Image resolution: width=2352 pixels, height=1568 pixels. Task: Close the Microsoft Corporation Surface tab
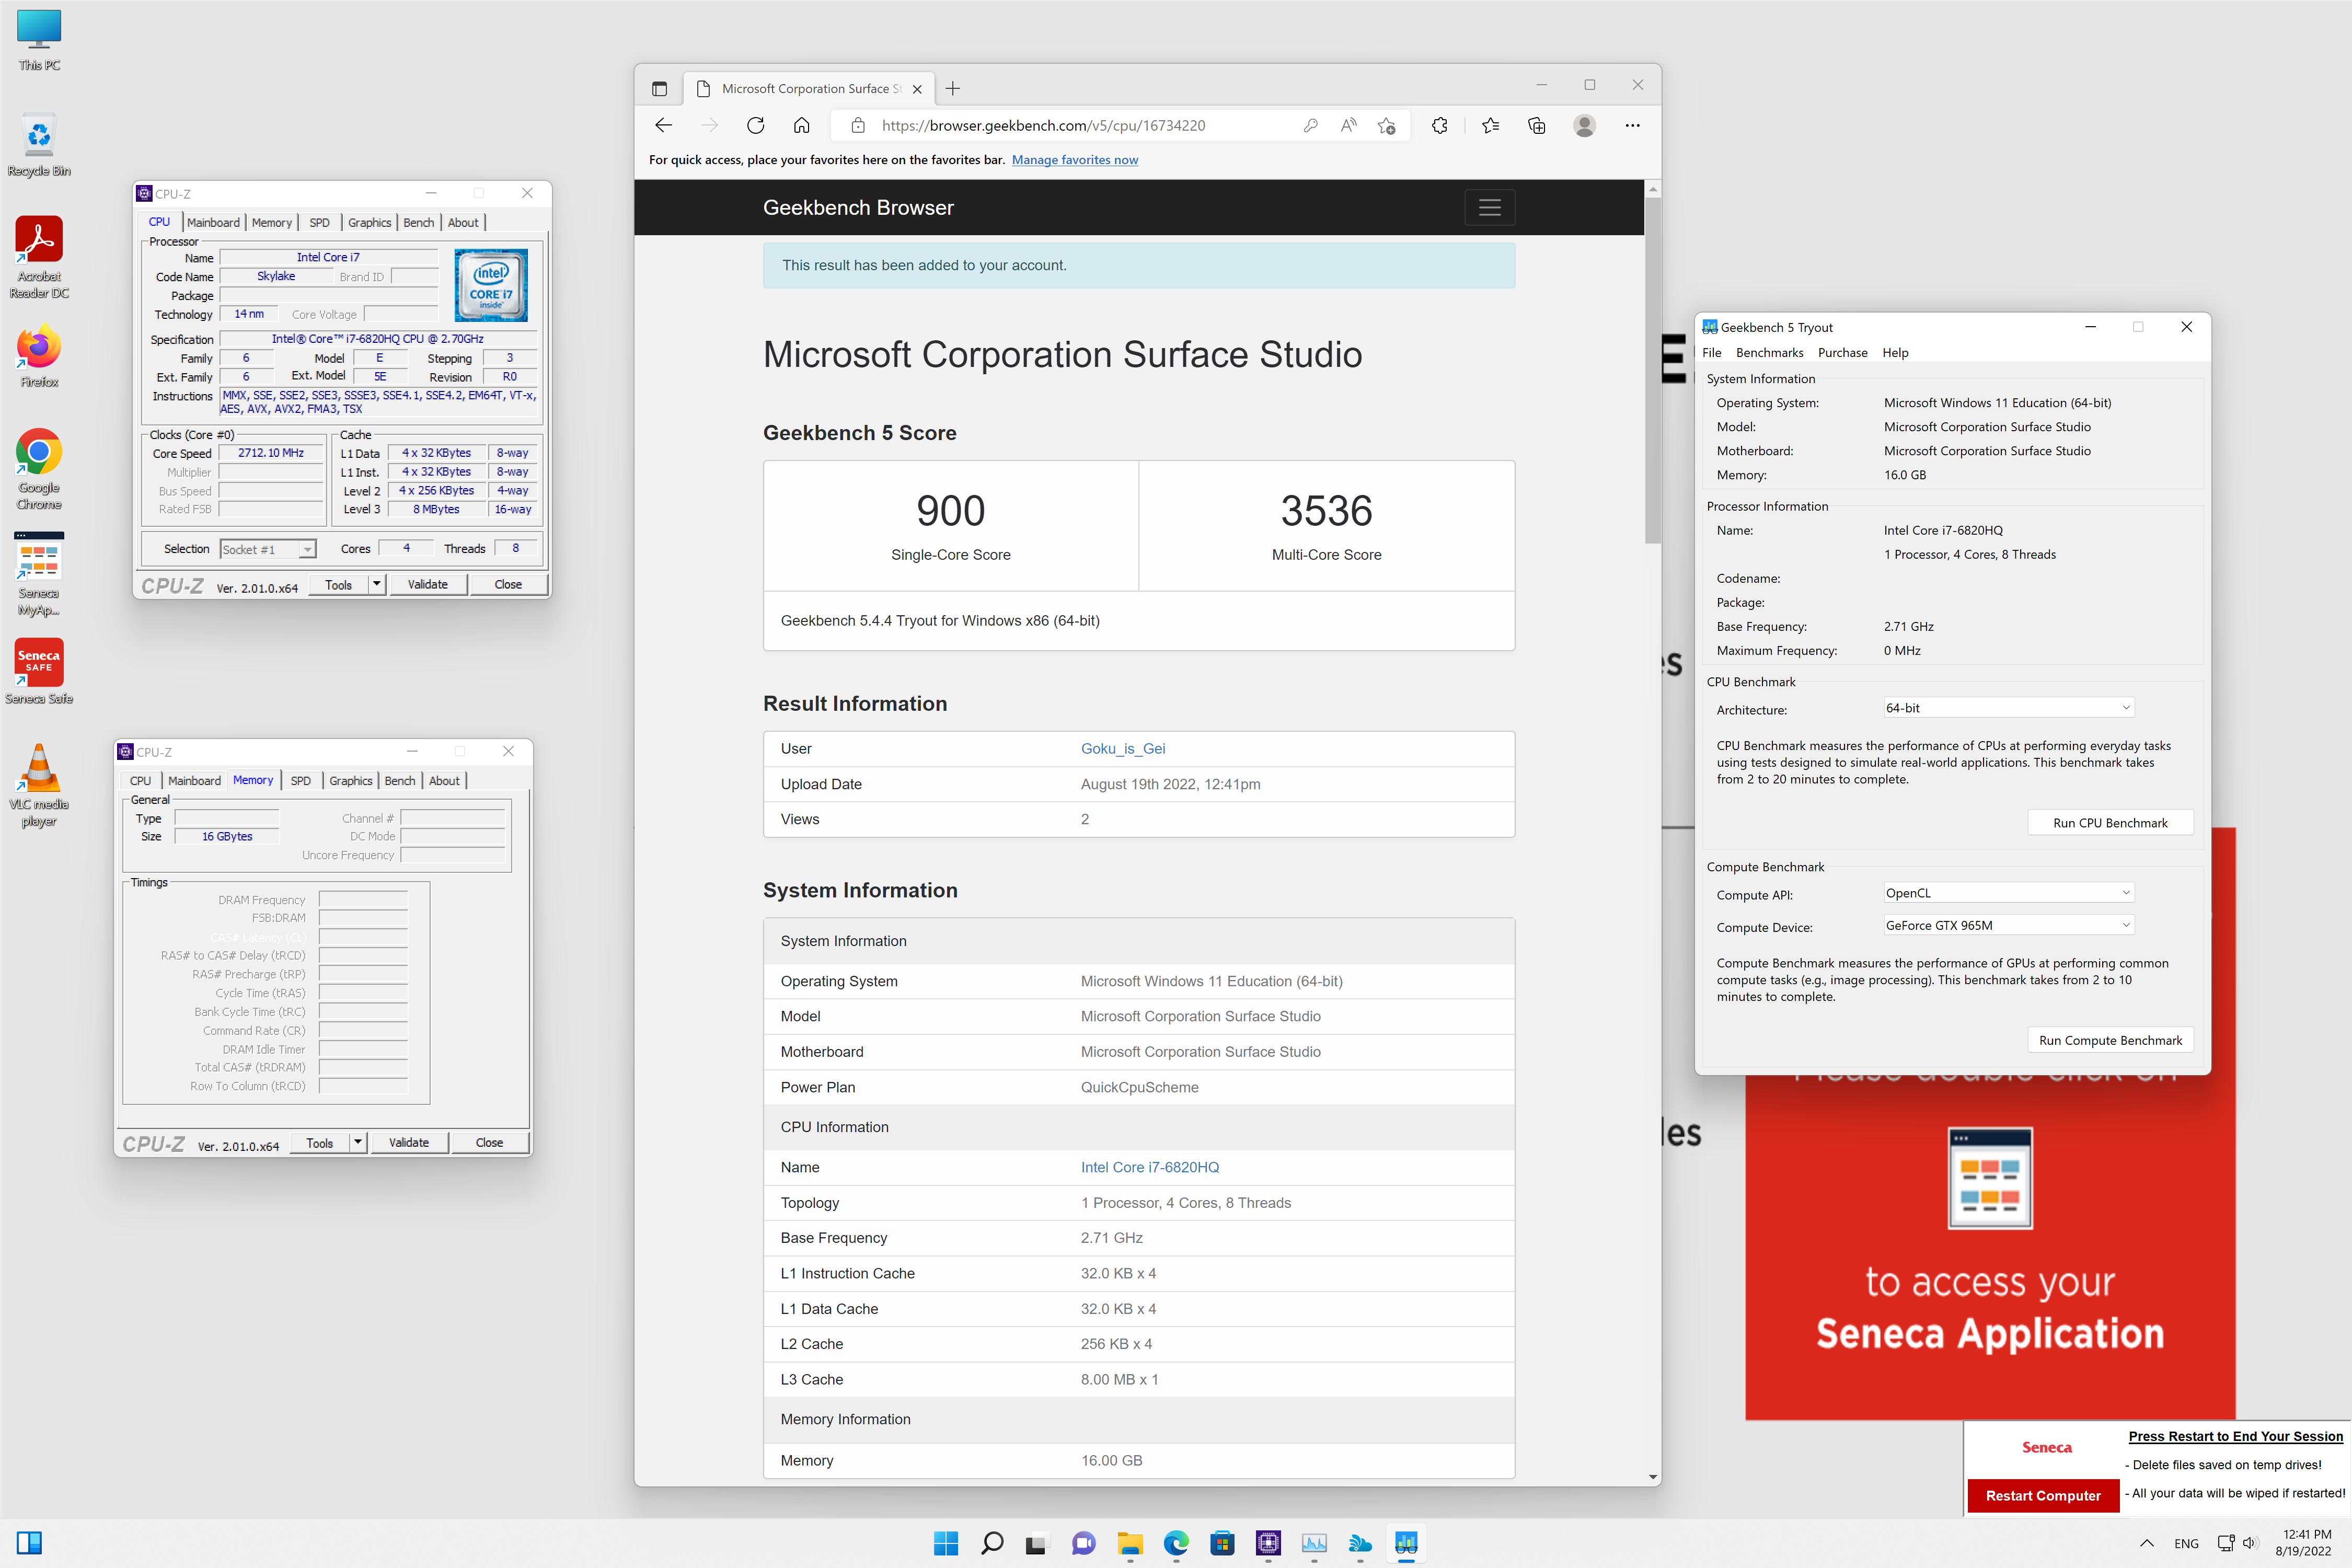click(x=917, y=89)
